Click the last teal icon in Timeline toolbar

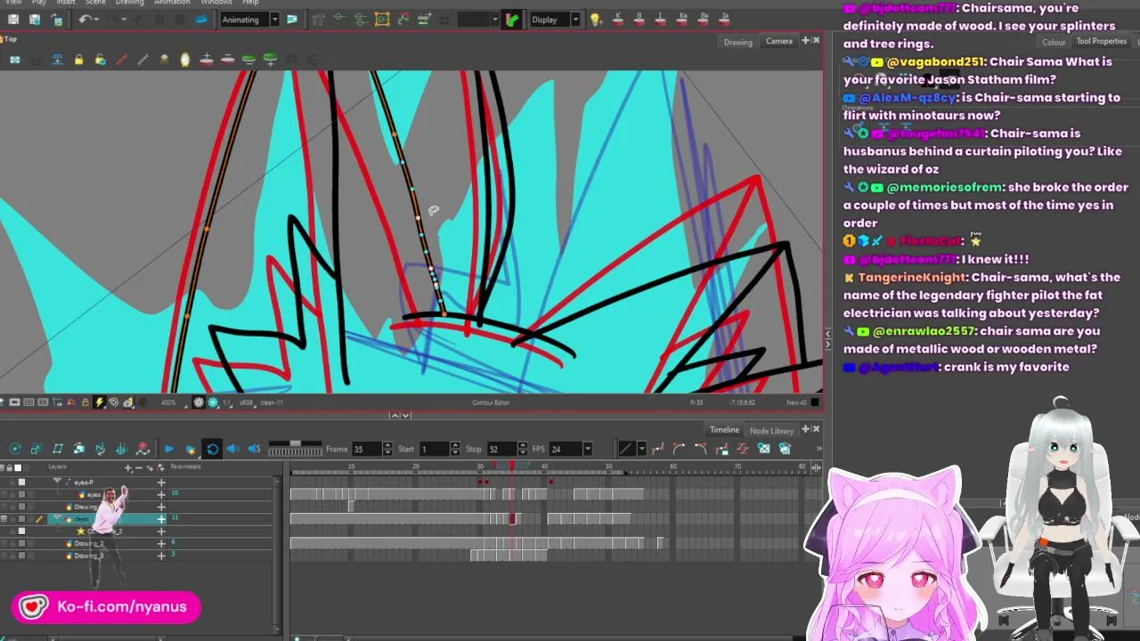pos(785,449)
